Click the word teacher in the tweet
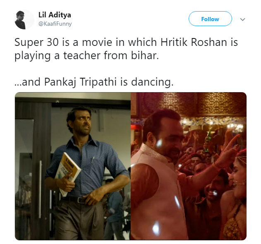The image size is (261, 244). coord(82,55)
